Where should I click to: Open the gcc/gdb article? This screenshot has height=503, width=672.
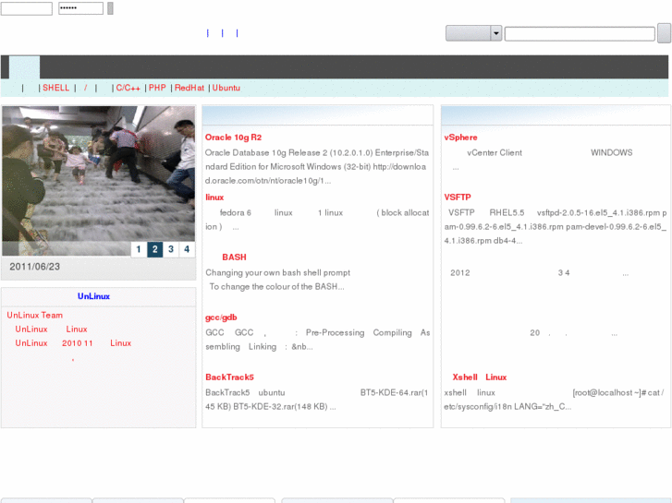221,317
